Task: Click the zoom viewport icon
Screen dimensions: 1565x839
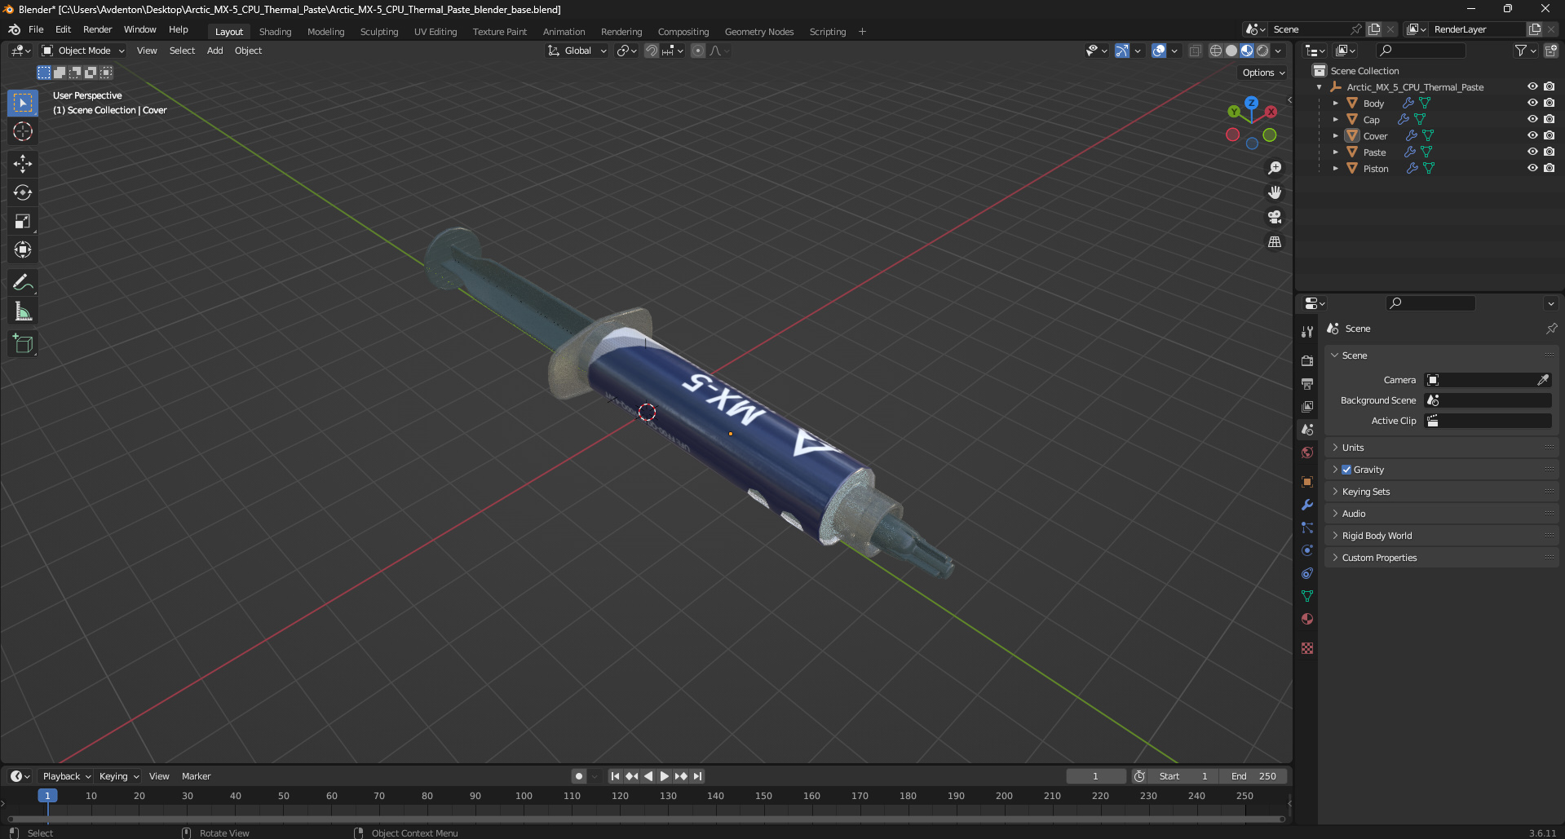Action: [1275, 168]
